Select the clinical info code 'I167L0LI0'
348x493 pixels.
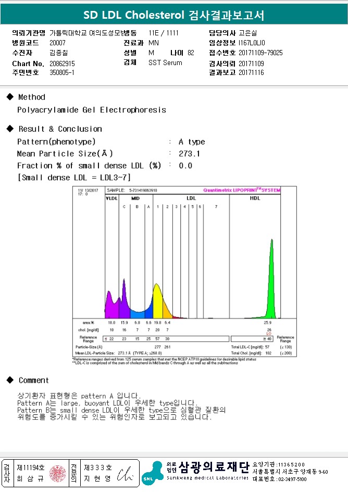pyautogui.click(x=252, y=43)
